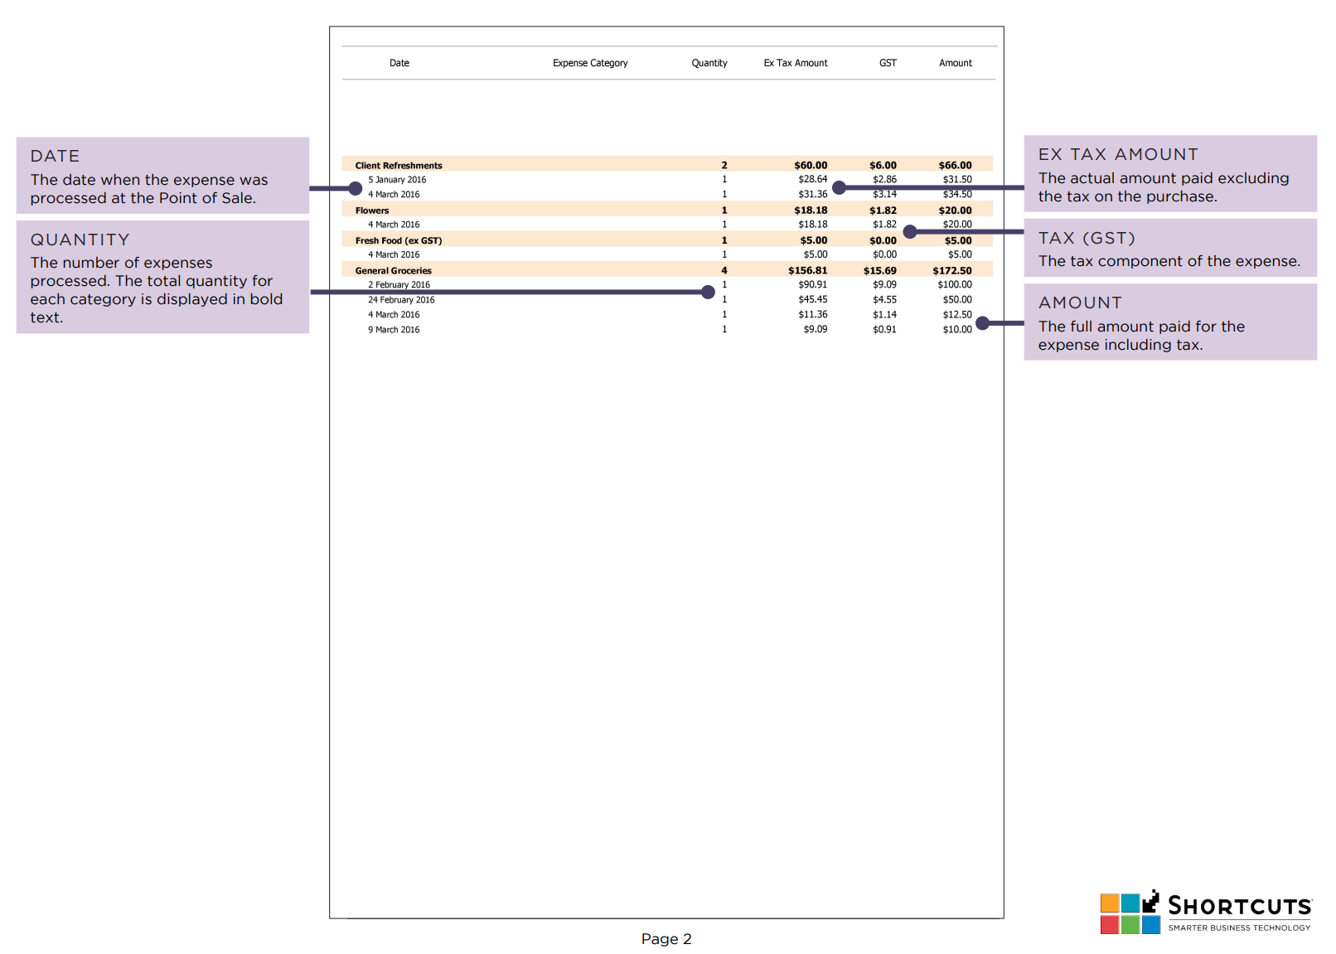The height and width of the screenshot is (954, 1336).
Task: Click the $28.64 ex tax value
Action: pyautogui.click(x=812, y=179)
